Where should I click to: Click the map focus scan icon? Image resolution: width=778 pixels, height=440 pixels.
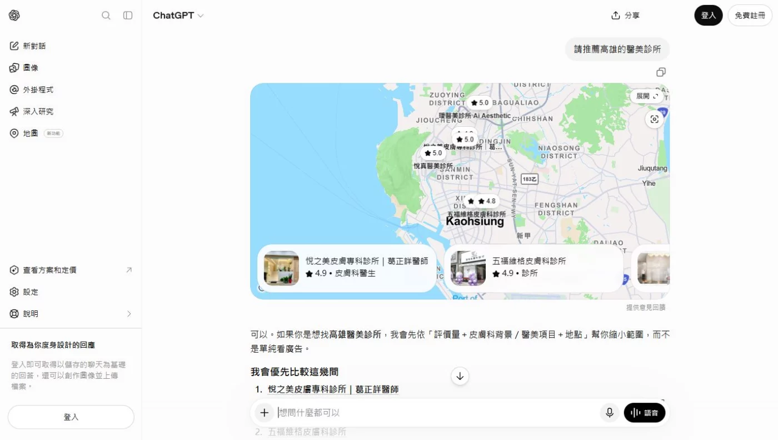click(655, 120)
